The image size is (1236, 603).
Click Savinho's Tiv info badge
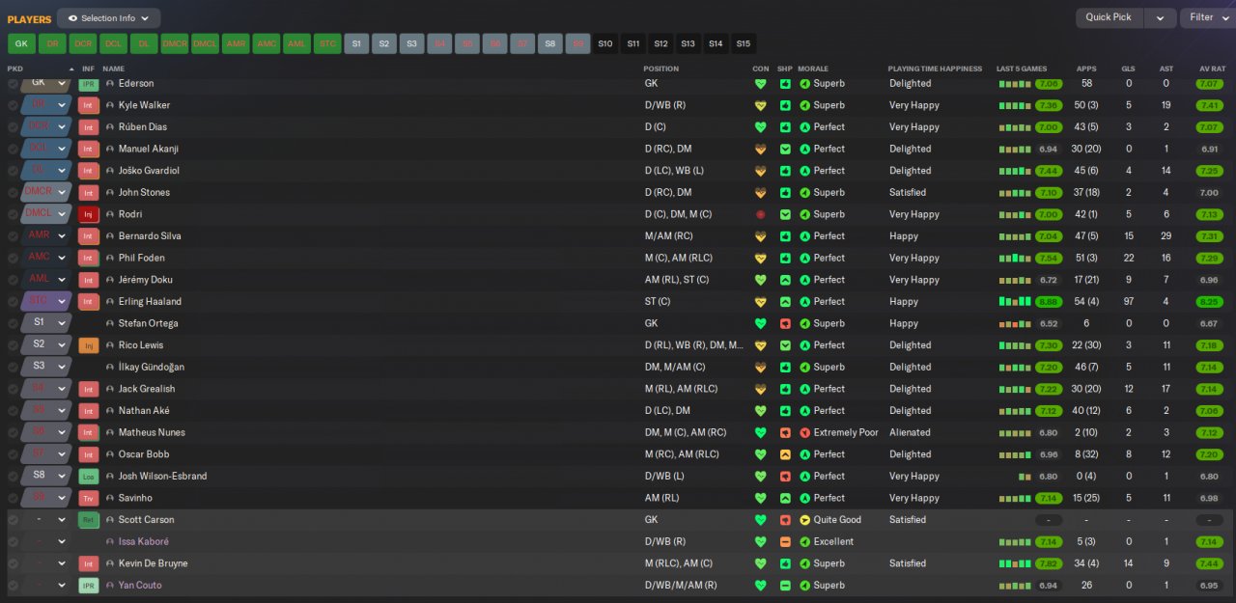pos(89,498)
